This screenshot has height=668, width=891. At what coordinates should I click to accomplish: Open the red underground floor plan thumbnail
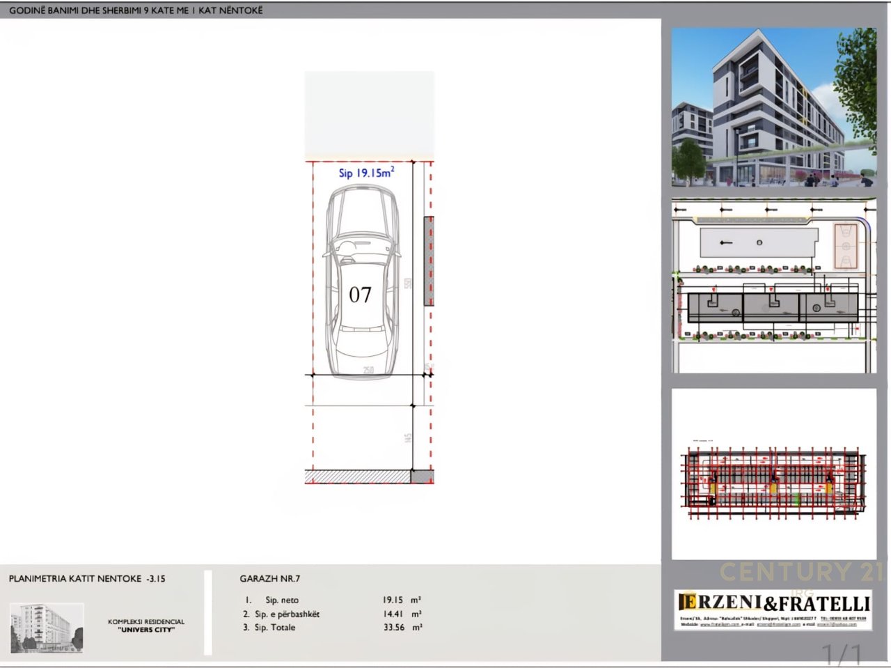coord(773,482)
